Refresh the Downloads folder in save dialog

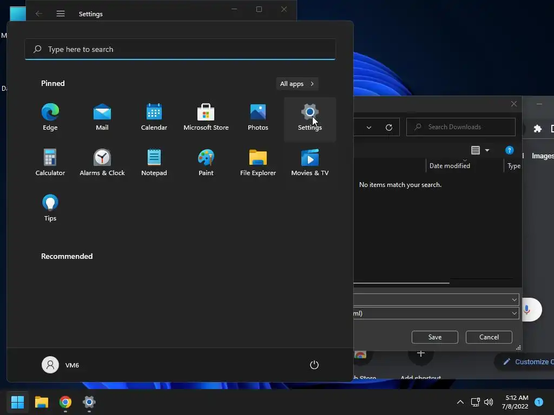point(388,127)
